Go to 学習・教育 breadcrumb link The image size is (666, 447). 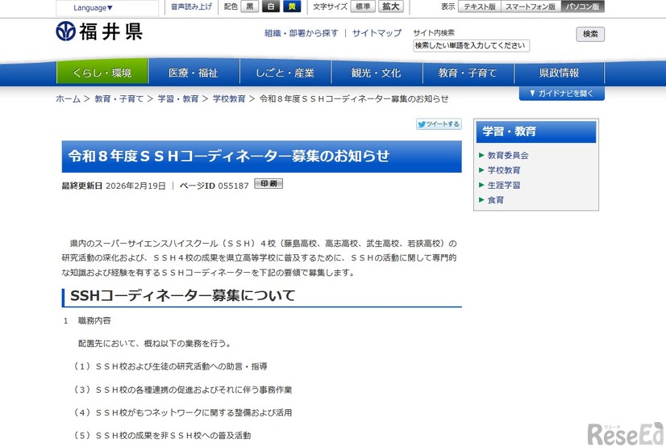click(x=178, y=98)
